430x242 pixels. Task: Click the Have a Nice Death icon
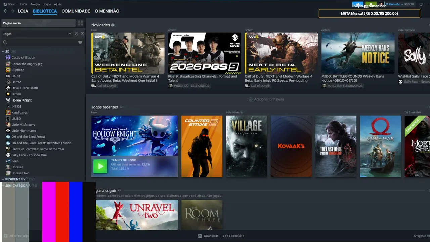[x=8, y=88]
